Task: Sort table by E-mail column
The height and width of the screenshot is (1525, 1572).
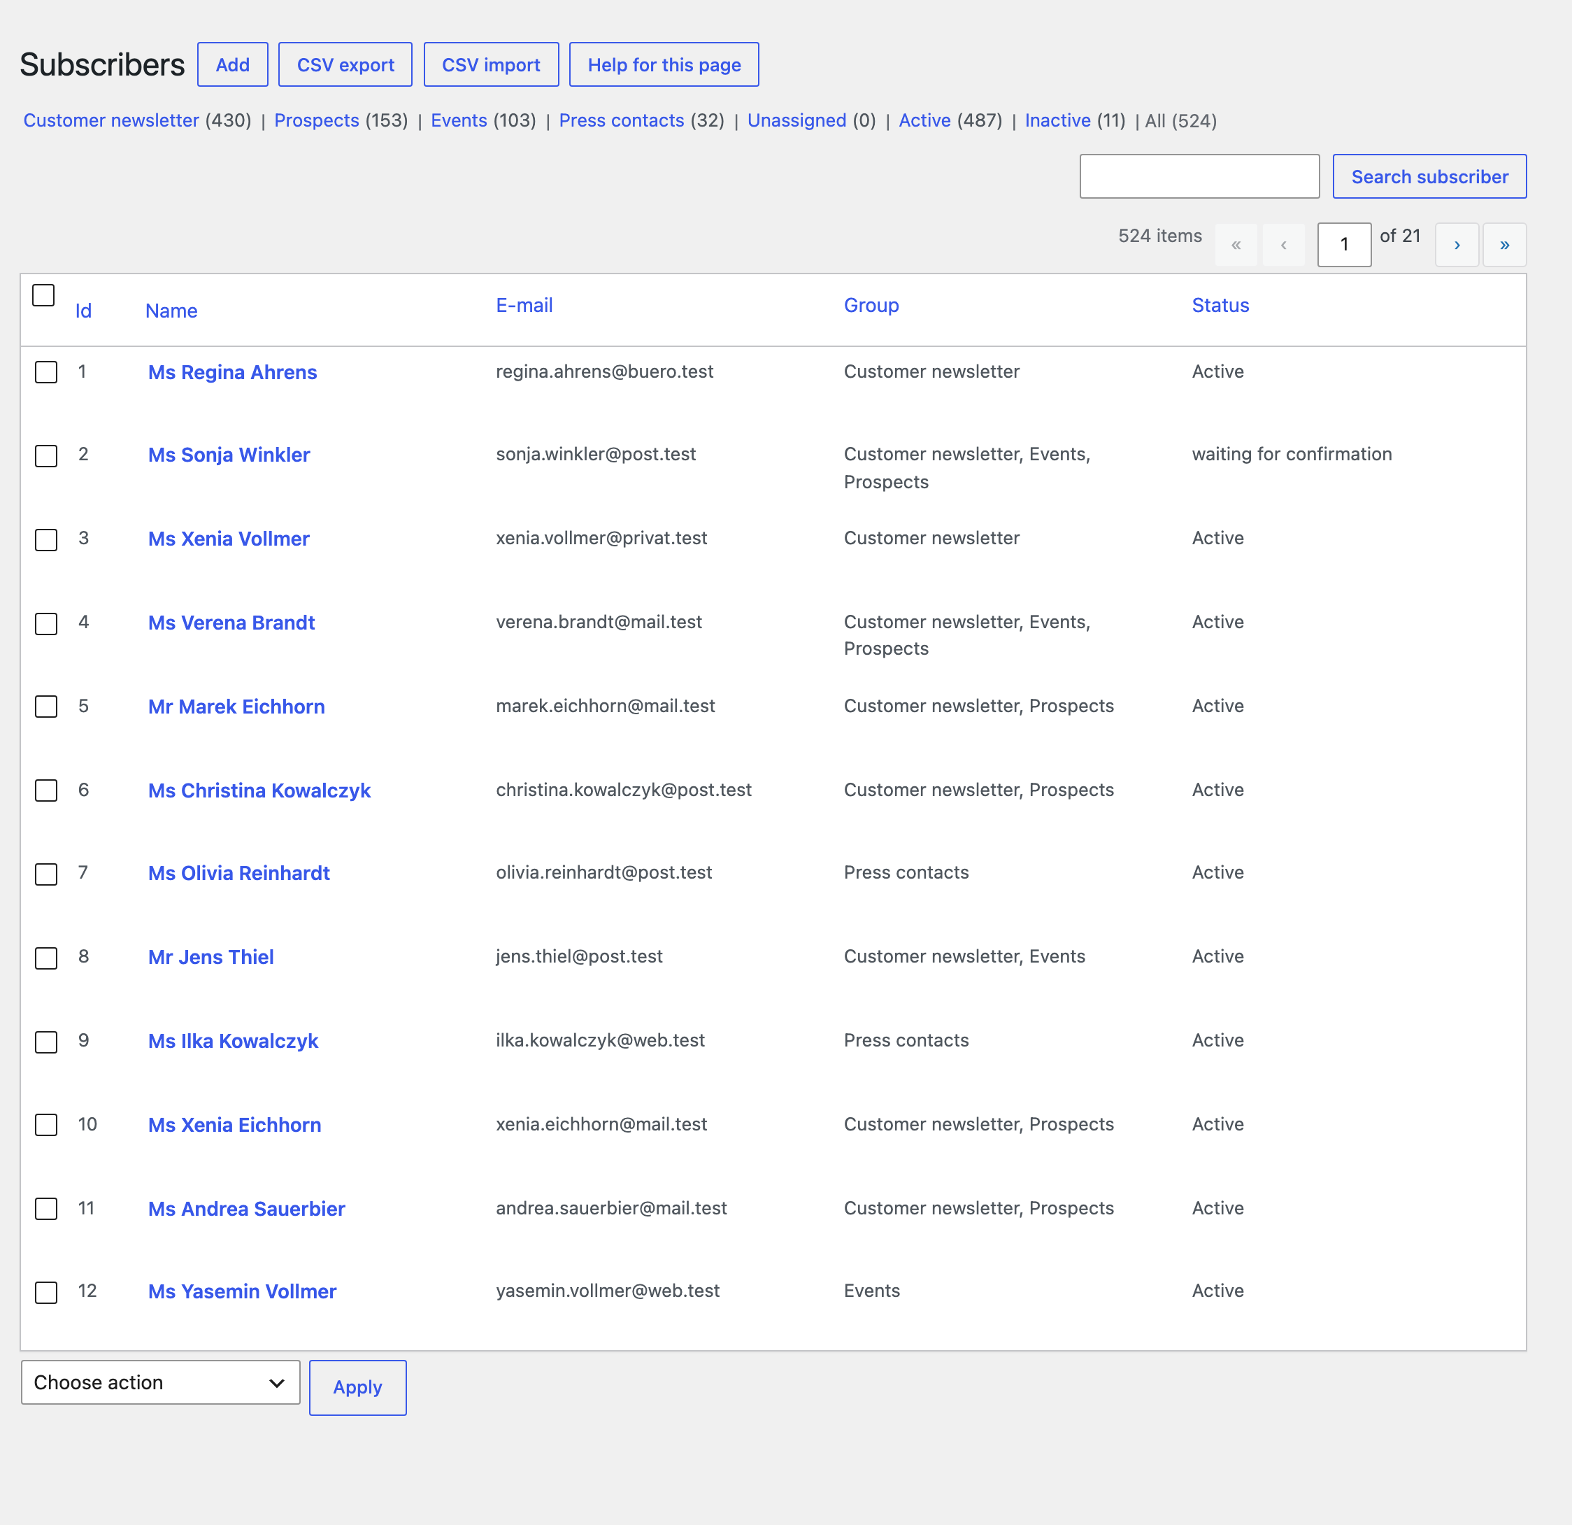Action: (524, 306)
